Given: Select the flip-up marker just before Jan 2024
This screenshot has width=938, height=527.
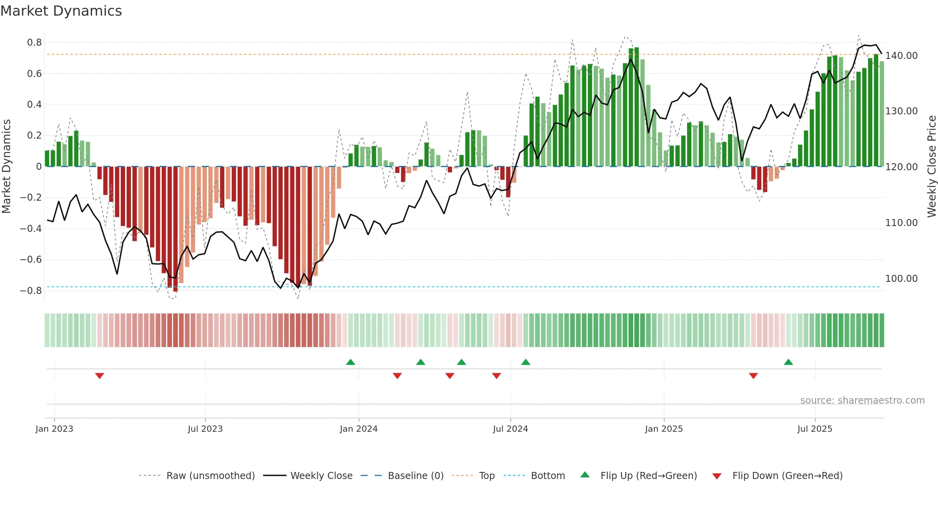Looking at the screenshot, I should click(351, 362).
